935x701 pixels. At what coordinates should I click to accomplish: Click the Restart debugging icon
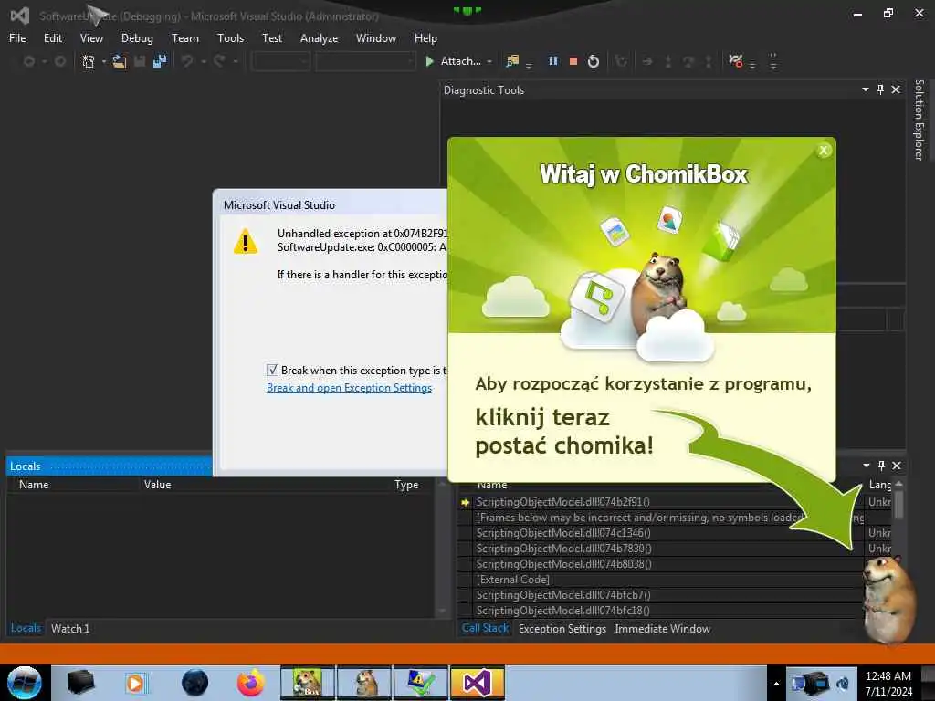pos(594,61)
